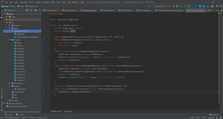Screen dimensions: 223x119
Task: Click the window layout icon beside search
Action: 217,6
